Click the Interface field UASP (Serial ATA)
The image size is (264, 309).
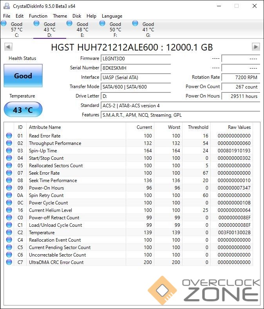[x=136, y=78]
